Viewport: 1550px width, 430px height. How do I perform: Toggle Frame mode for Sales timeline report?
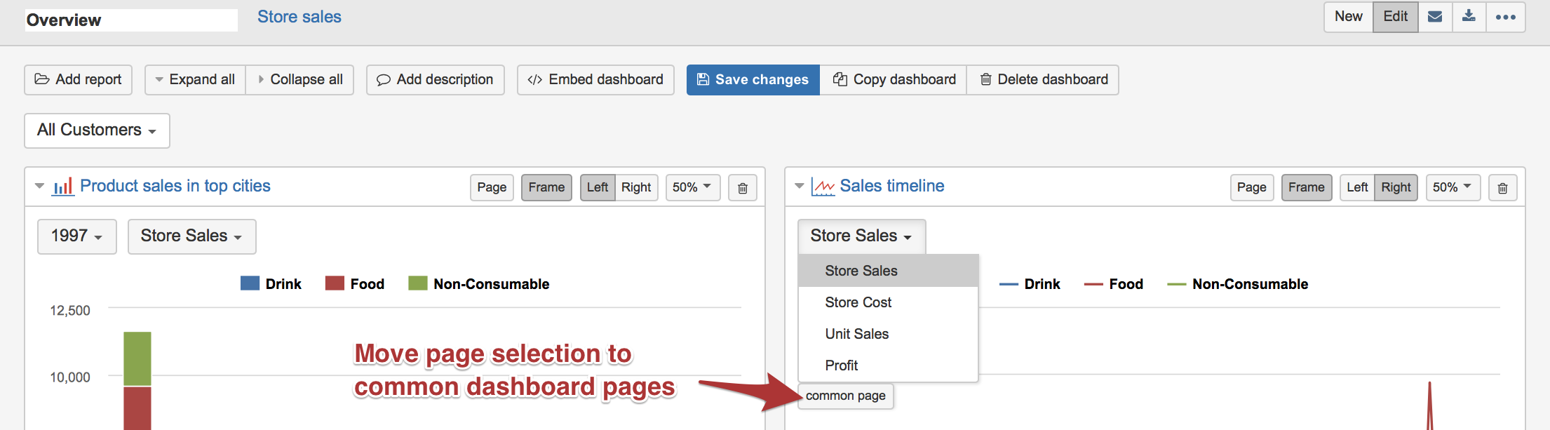coord(1307,188)
